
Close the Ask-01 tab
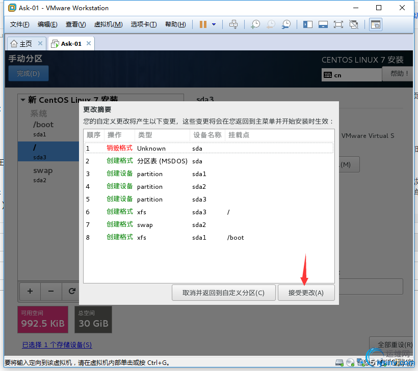pos(89,43)
